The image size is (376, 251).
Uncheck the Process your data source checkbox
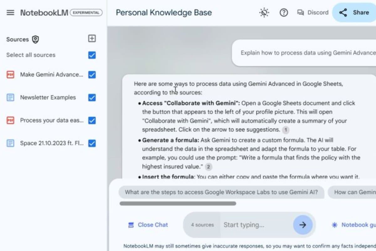[92, 120]
